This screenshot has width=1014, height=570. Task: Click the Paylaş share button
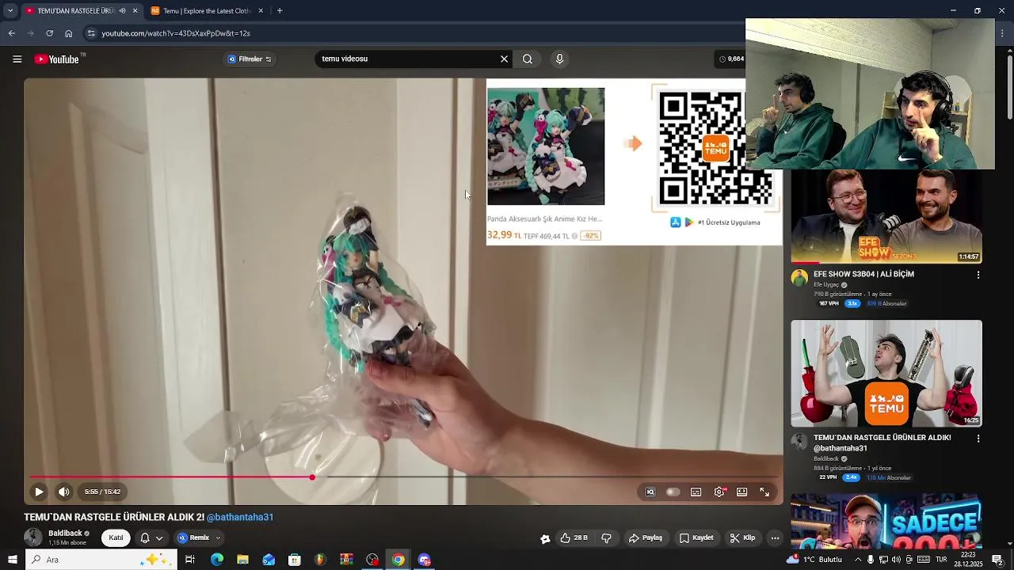[x=646, y=538]
